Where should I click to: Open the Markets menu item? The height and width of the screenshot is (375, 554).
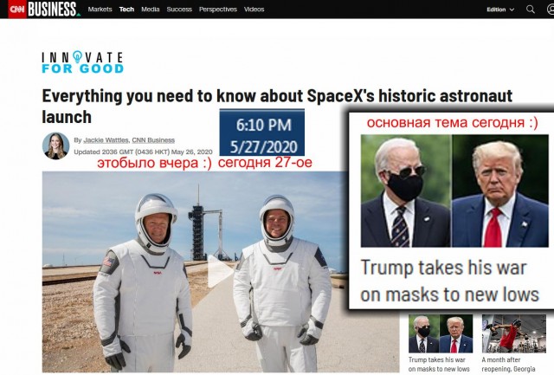[x=100, y=10]
